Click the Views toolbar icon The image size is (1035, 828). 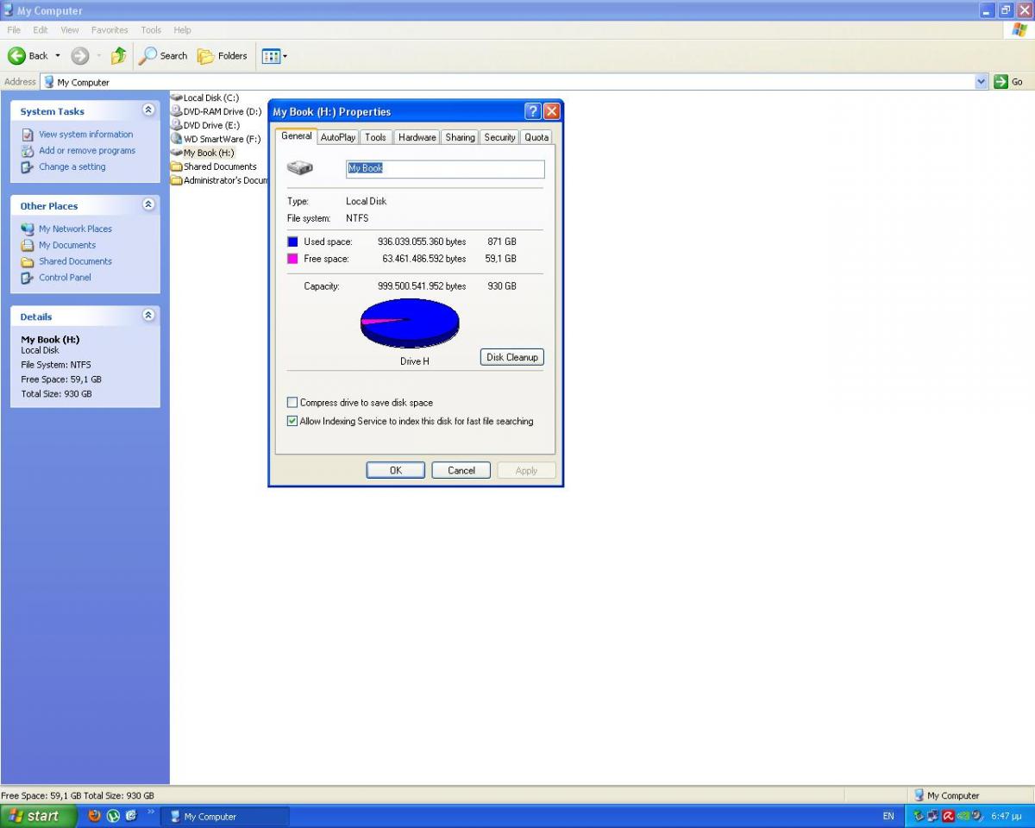pos(271,56)
